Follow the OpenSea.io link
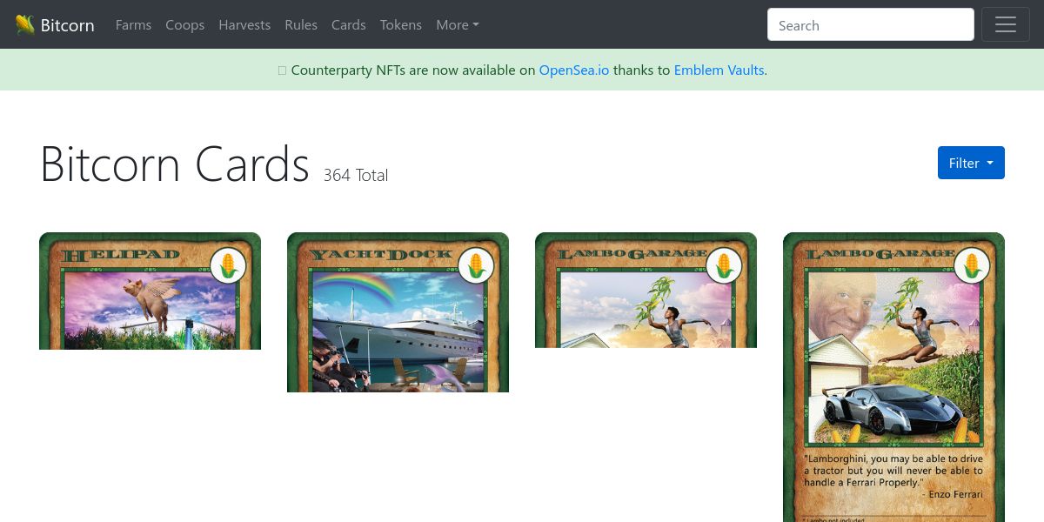Screen dimensions: 1044x522 pyautogui.click(x=574, y=70)
